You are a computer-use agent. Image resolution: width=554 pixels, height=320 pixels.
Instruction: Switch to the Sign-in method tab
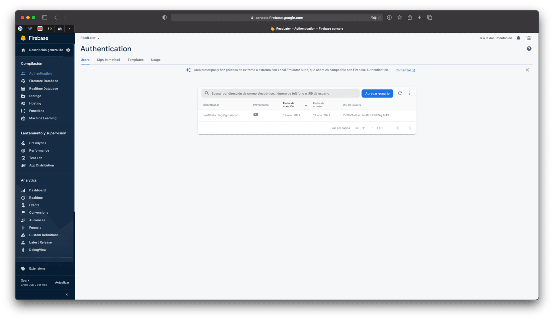[109, 60]
